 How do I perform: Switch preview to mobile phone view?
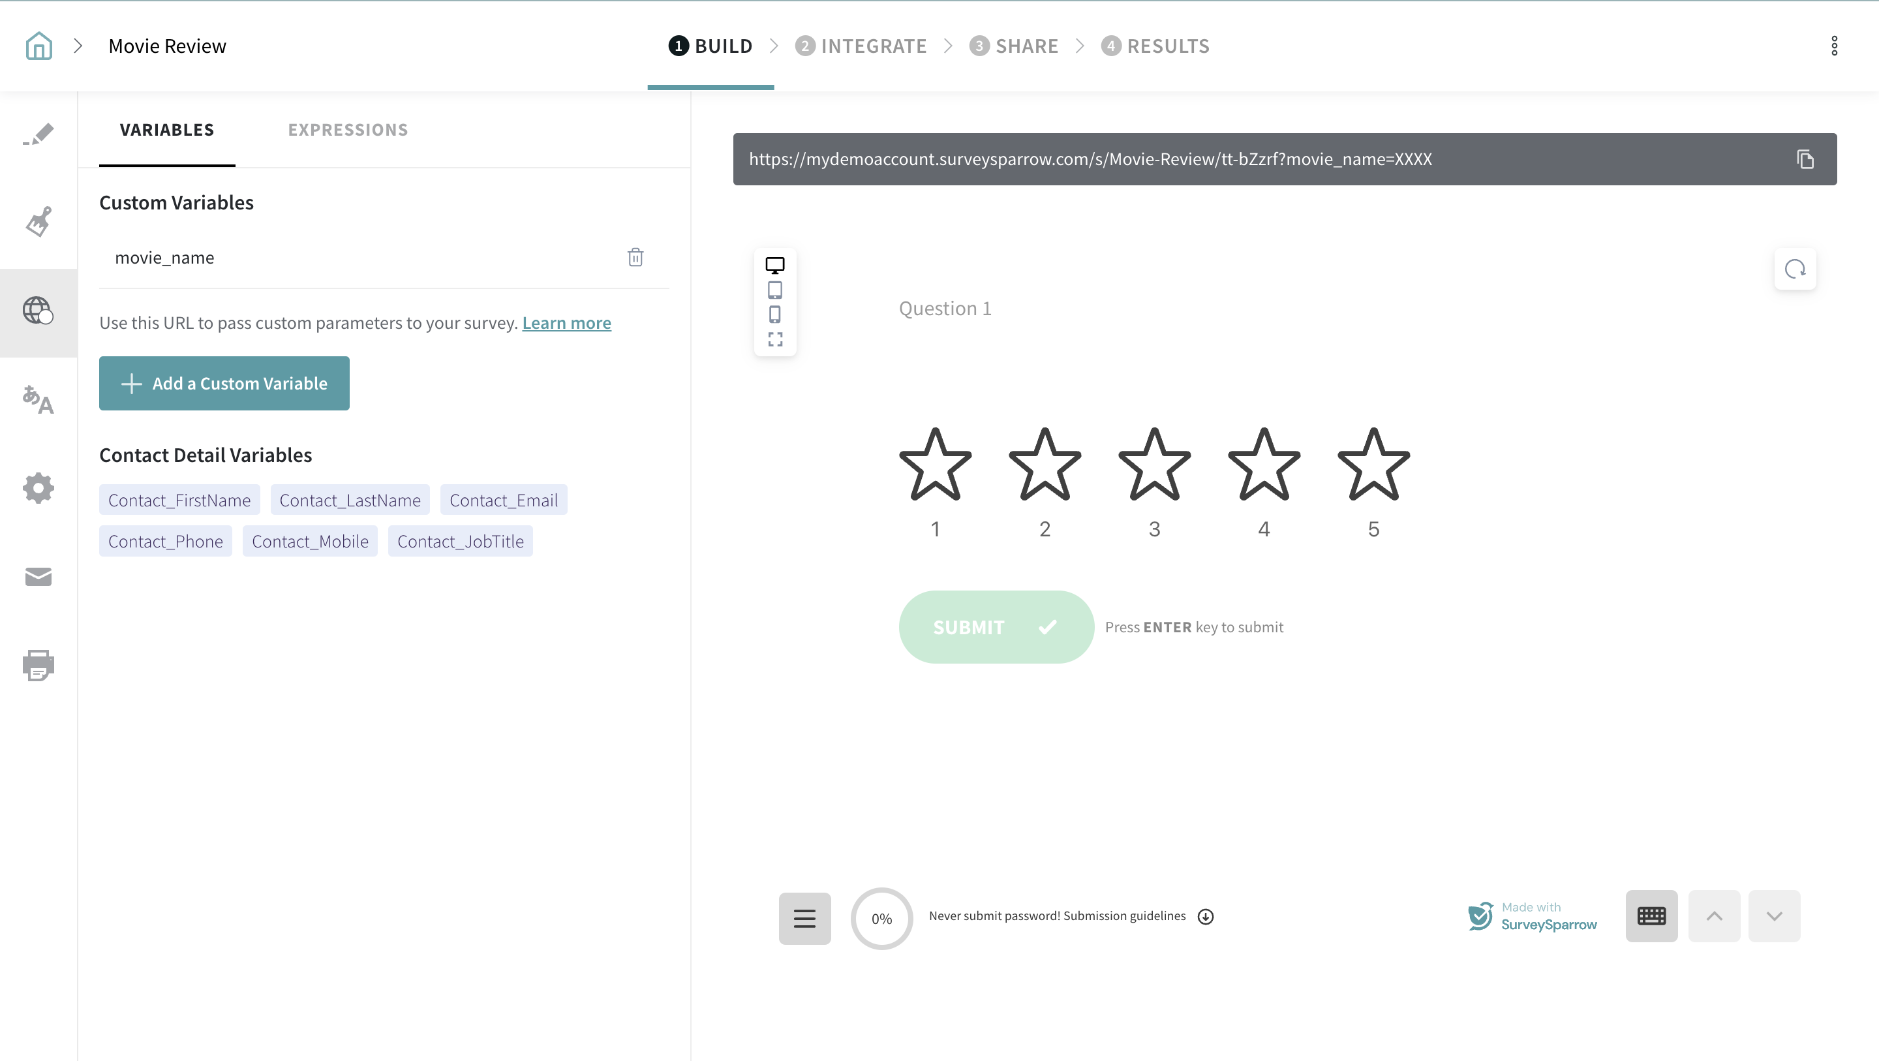point(774,315)
